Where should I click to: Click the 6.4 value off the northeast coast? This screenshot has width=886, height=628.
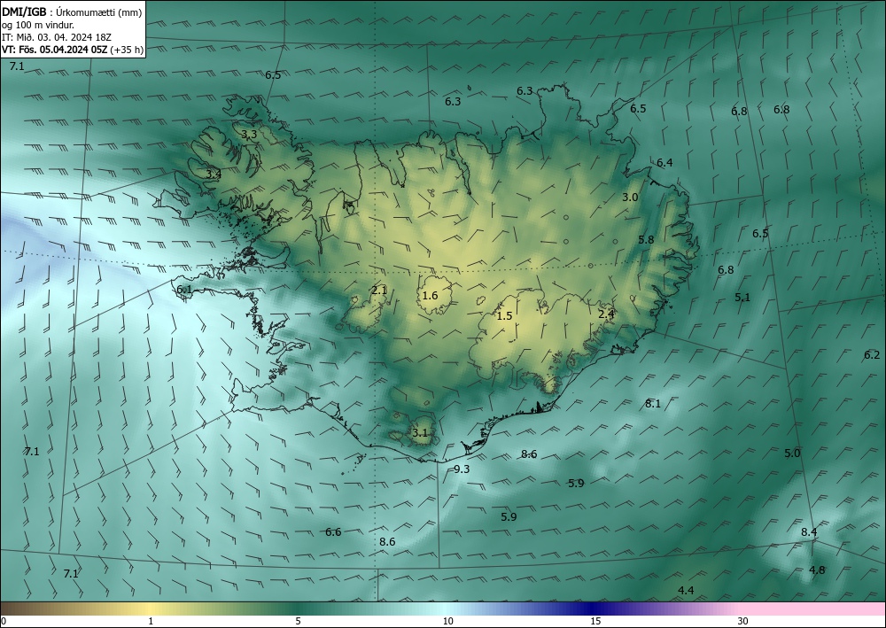(664, 163)
